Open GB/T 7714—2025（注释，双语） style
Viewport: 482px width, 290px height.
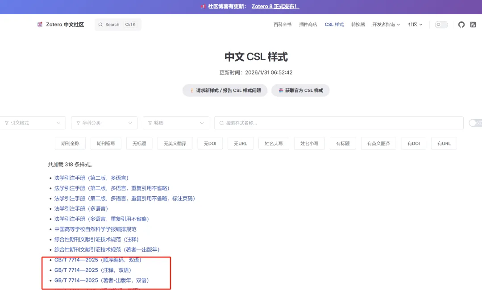[x=93, y=270]
